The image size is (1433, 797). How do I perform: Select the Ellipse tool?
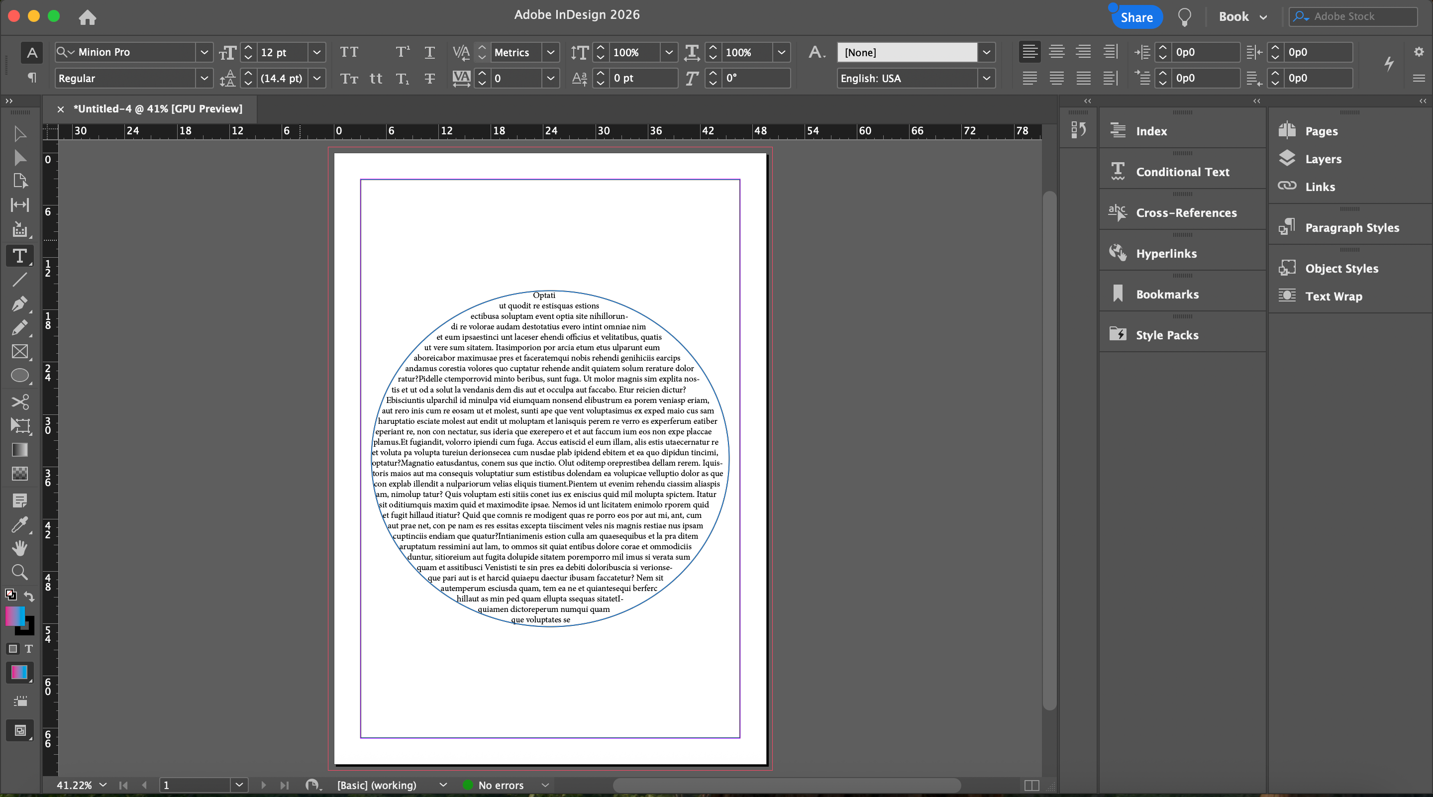tap(20, 376)
